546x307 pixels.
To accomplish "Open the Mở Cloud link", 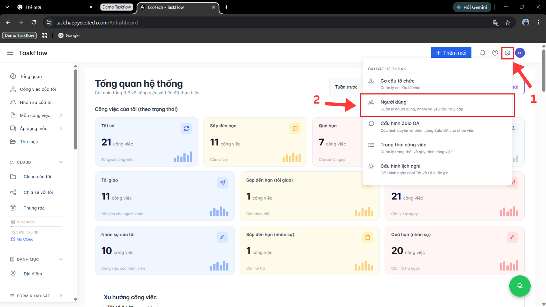I will pyautogui.click(x=22, y=239).
